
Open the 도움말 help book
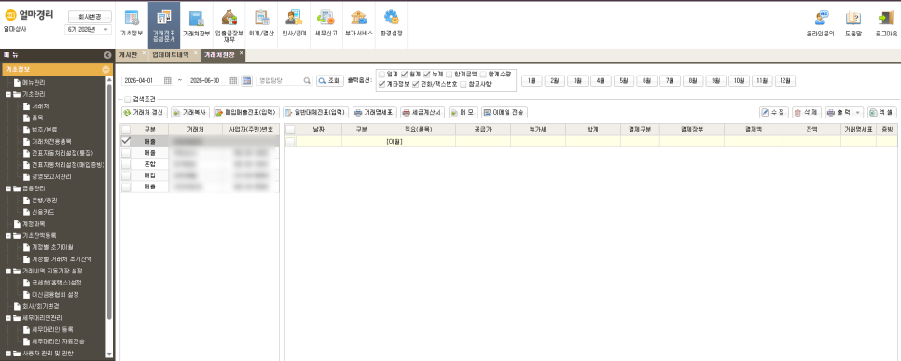tap(853, 23)
